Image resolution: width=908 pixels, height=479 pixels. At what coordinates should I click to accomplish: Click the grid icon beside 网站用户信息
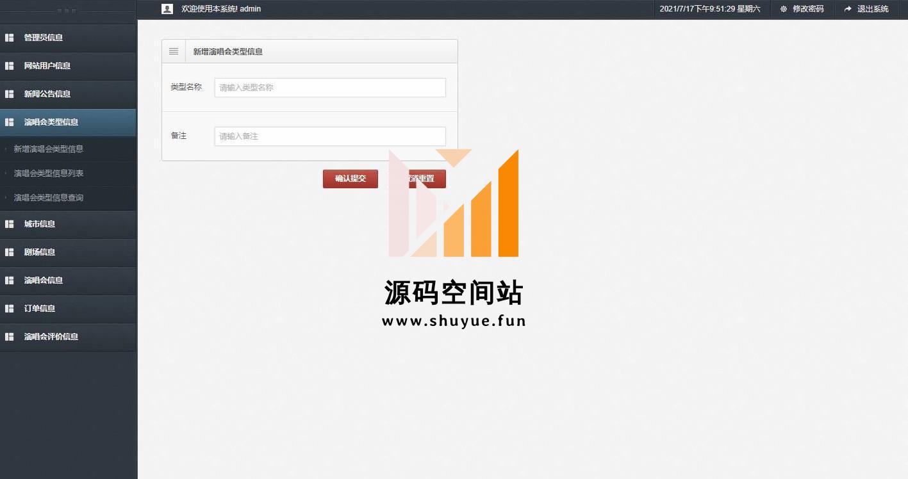coord(10,66)
